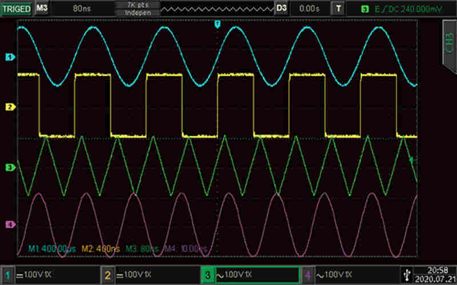The height and width of the screenshot is (285, 457).
Task: Click channel 3 green ground marker
Action: pyautogui.click(x=9, y=168)
